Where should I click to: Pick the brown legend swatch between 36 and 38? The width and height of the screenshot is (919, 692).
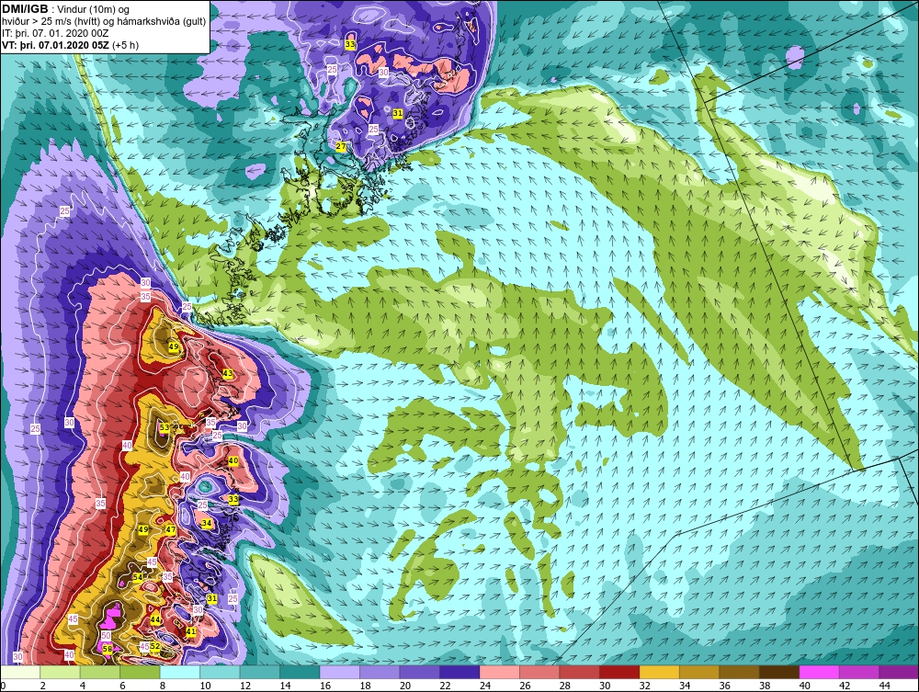(739, 672)
